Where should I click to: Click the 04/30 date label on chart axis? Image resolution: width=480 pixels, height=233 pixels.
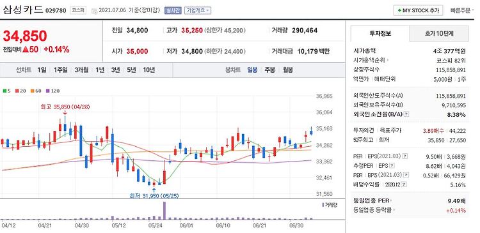82,226
